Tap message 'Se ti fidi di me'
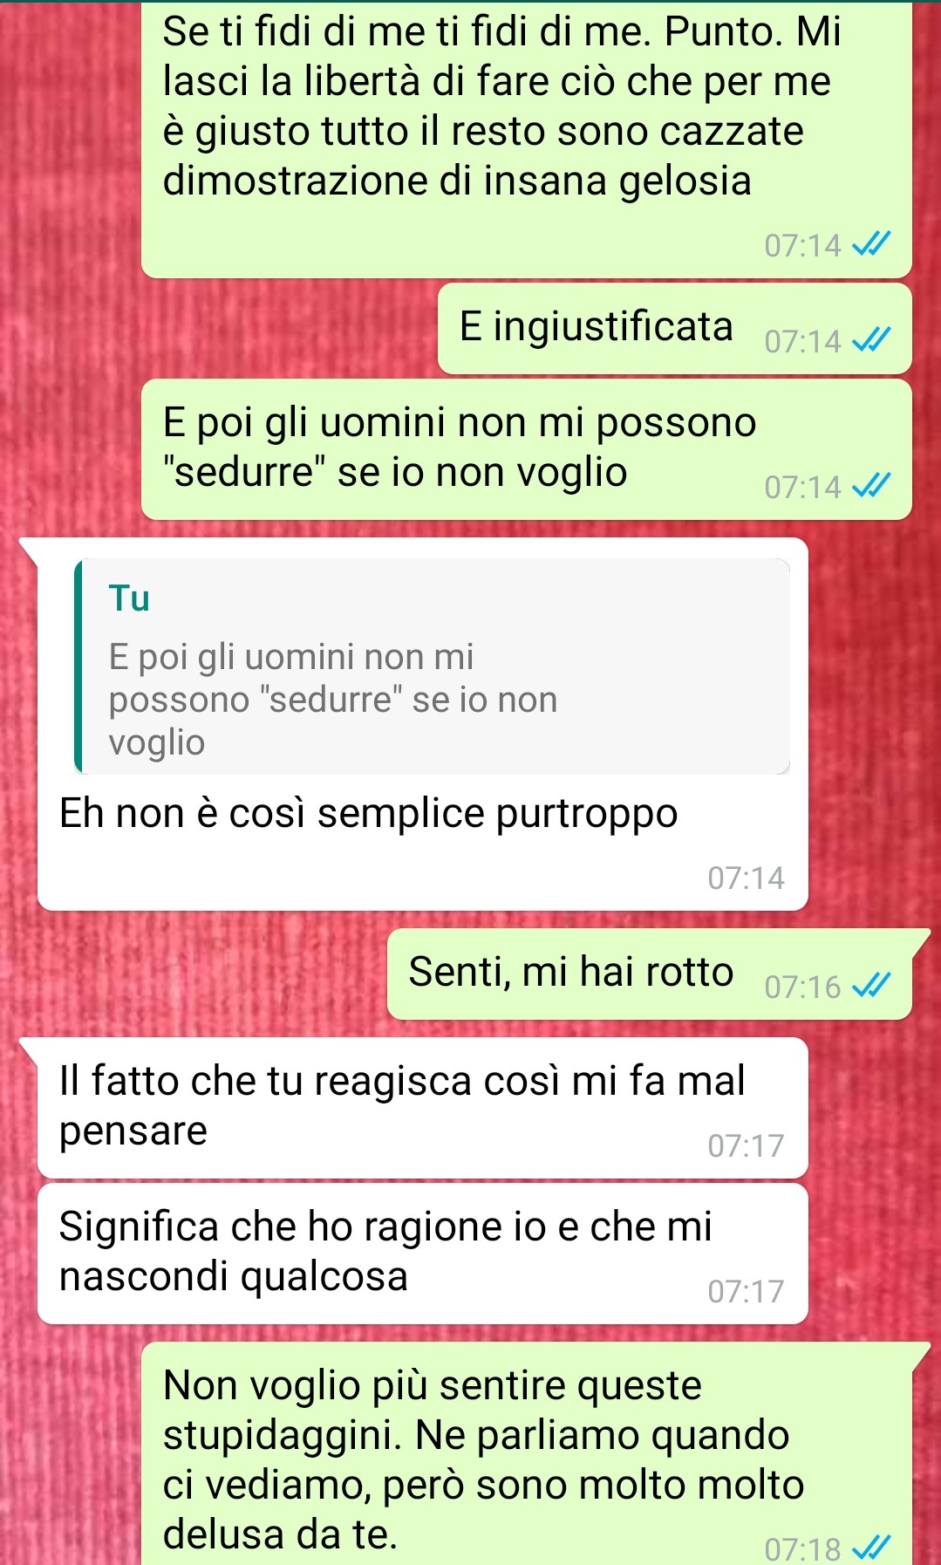 [x=526, y=140]
